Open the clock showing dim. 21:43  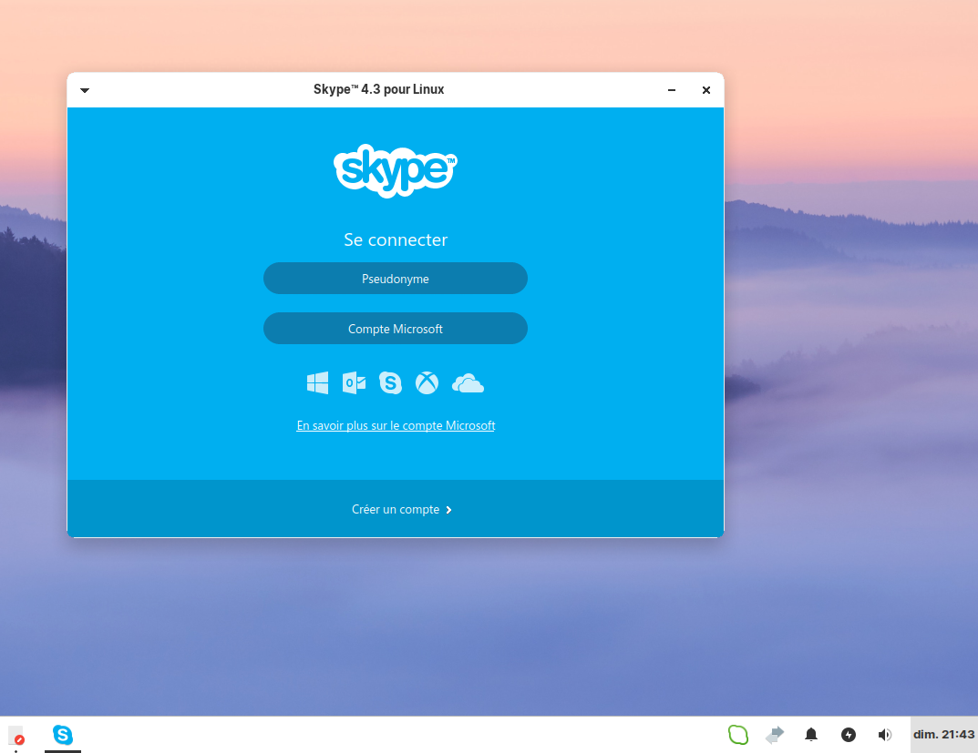click(x=943, y=735)
